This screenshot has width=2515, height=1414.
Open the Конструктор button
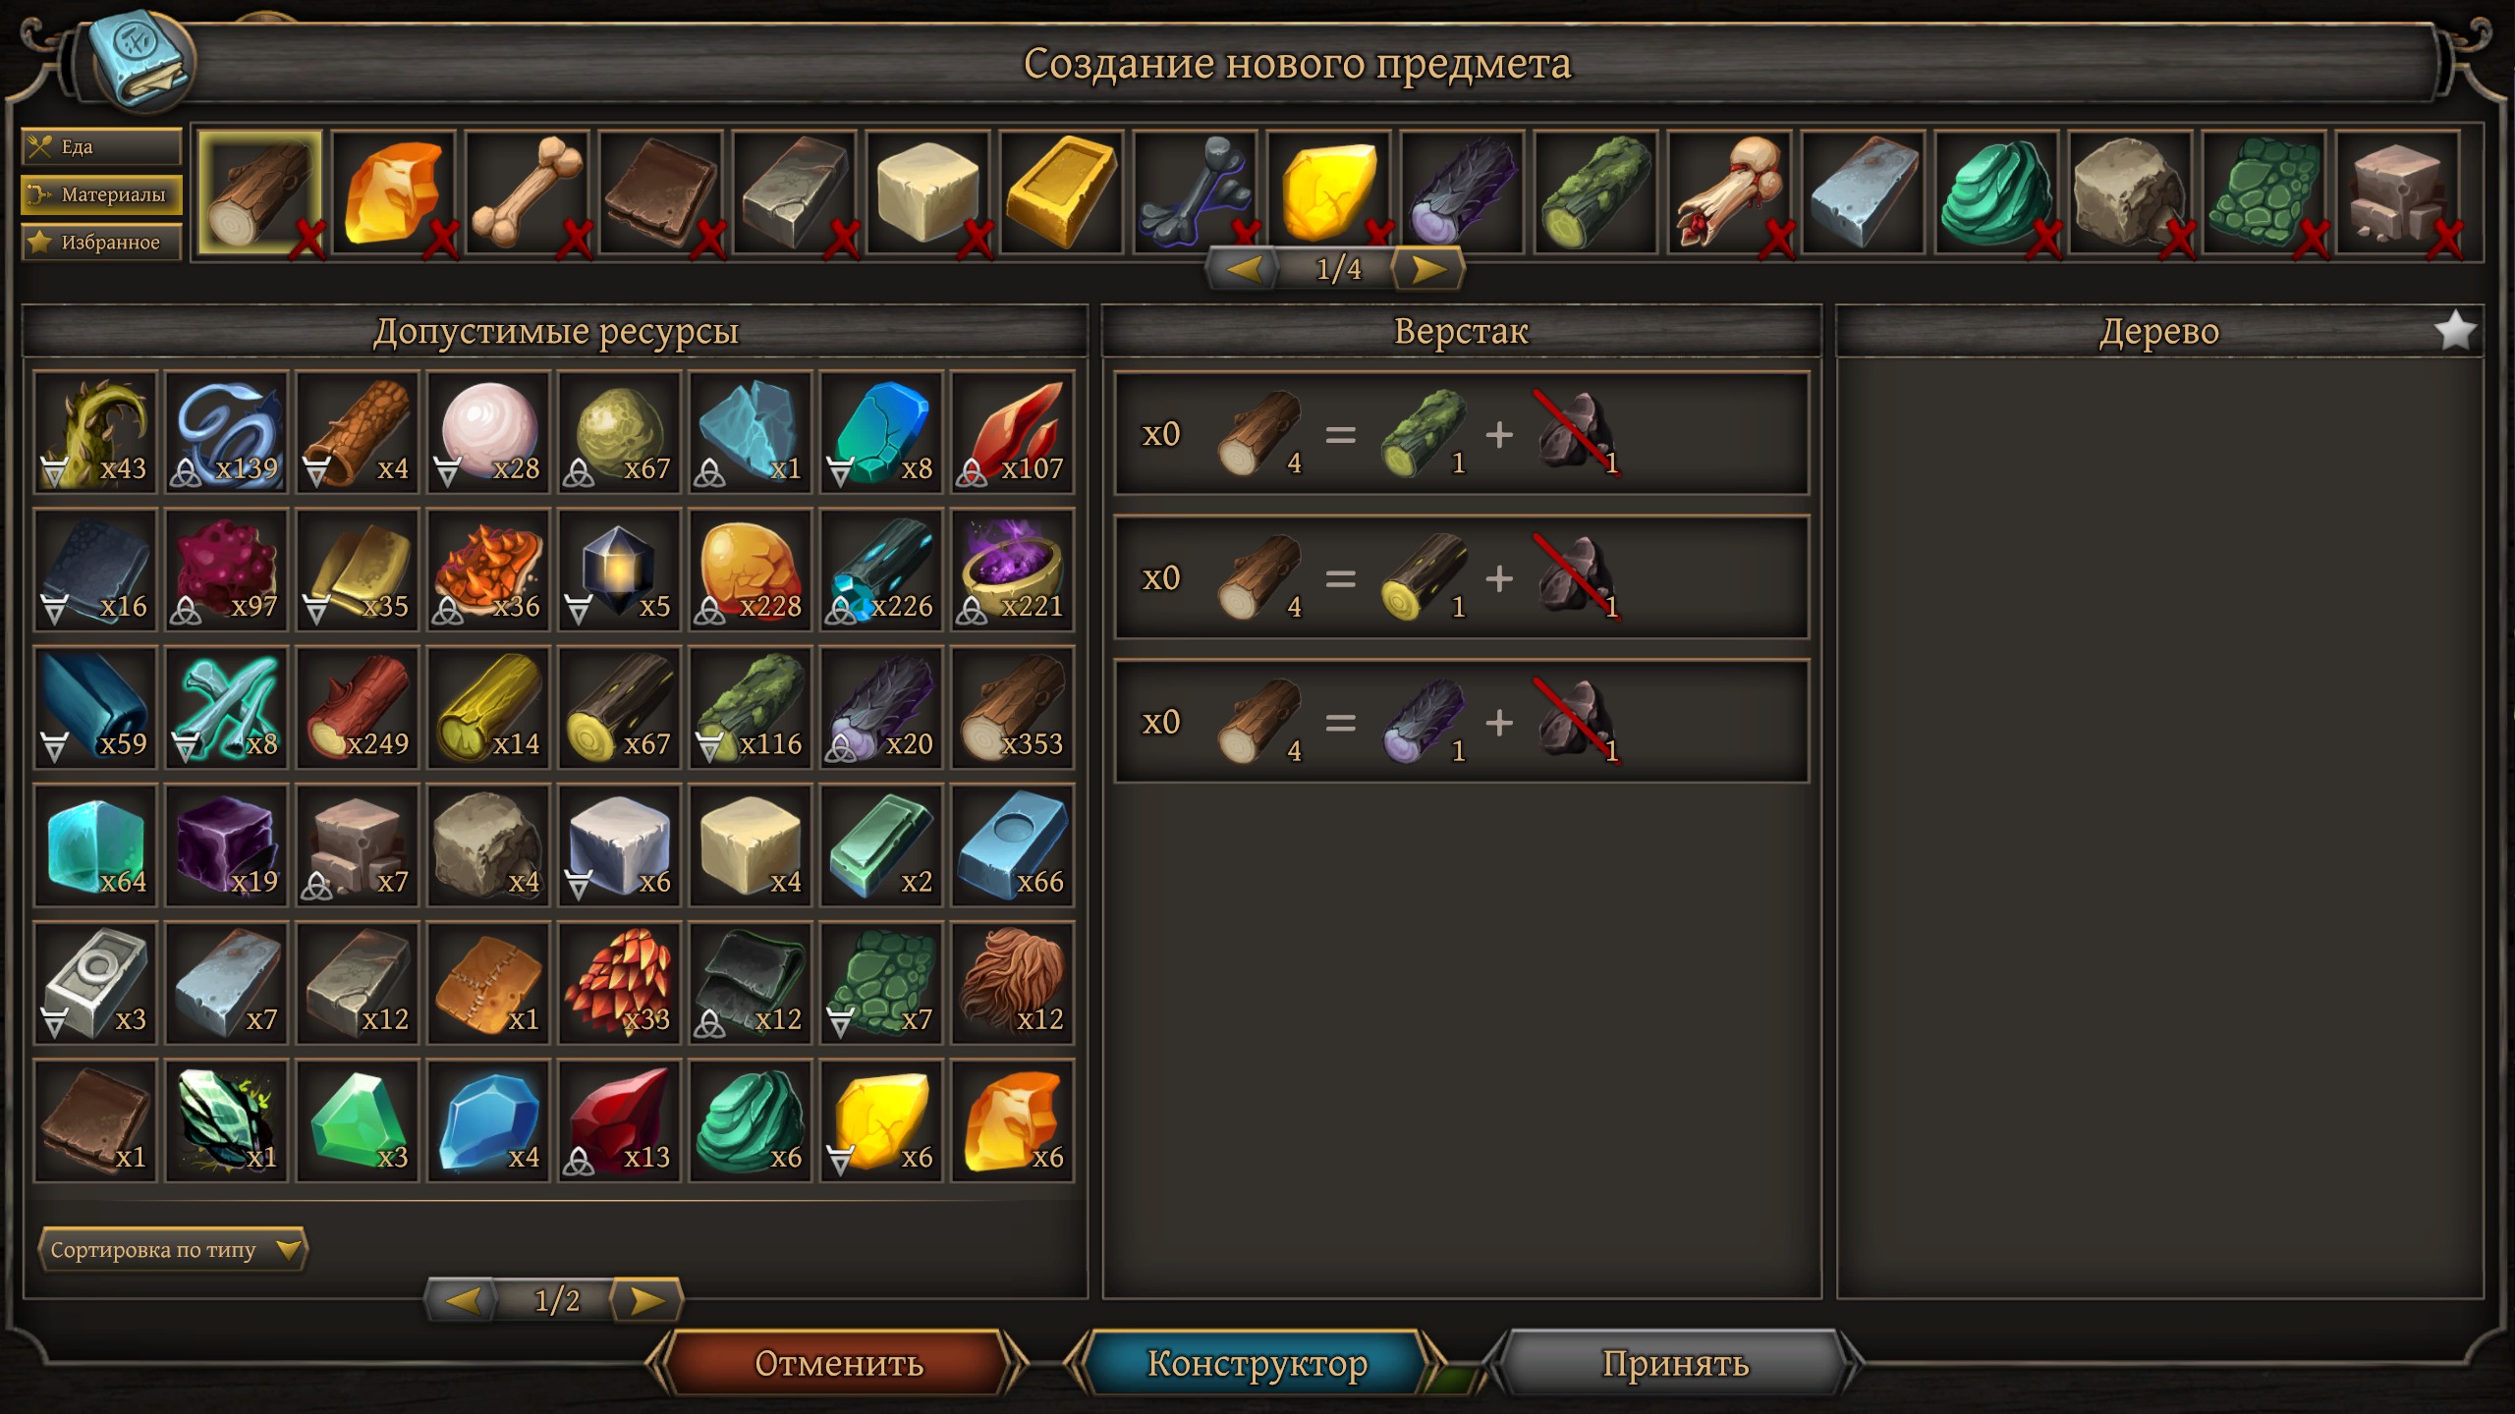point(1257,1363)
